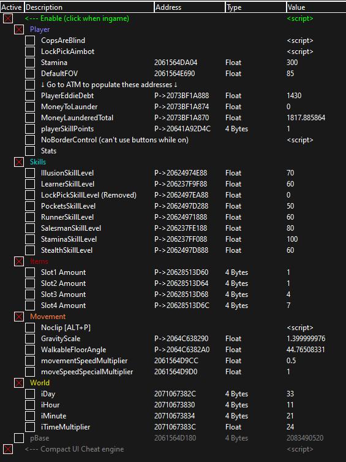Select the DefaultFOV value 85

(290, 74)
